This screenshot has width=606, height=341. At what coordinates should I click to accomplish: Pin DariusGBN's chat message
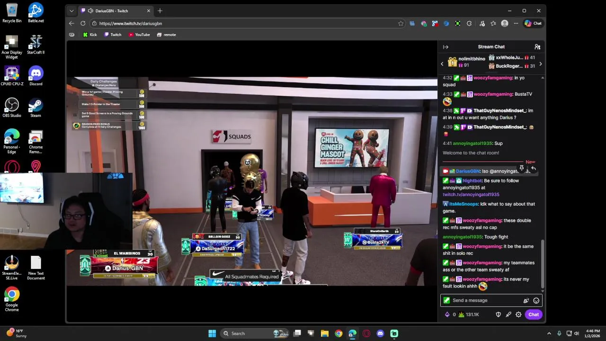(x=521, y=168)
